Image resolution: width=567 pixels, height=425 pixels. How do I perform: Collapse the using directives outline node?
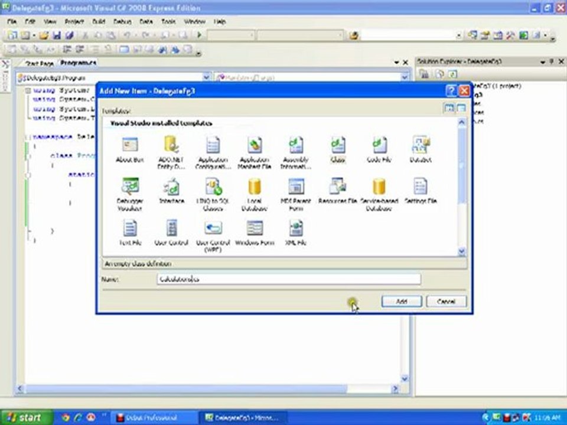pyautogui.click(x=28, y=90)
